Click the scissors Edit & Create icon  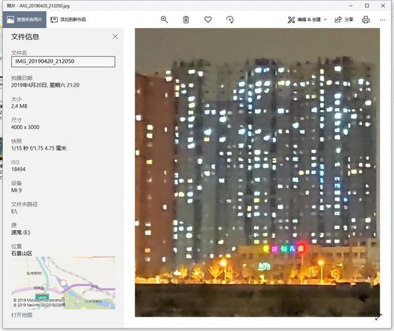pos(291,20)
